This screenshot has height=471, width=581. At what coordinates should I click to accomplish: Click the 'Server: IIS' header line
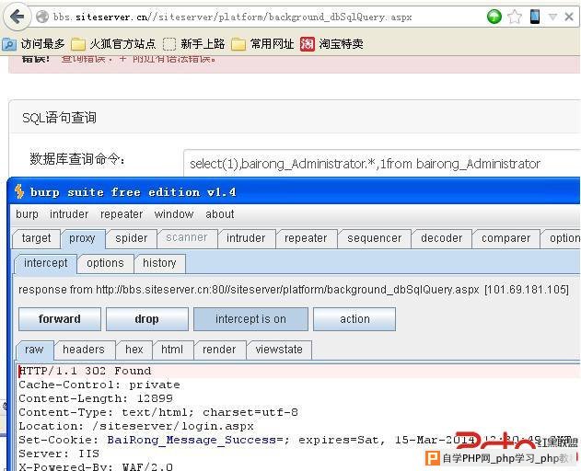point(59,454)
